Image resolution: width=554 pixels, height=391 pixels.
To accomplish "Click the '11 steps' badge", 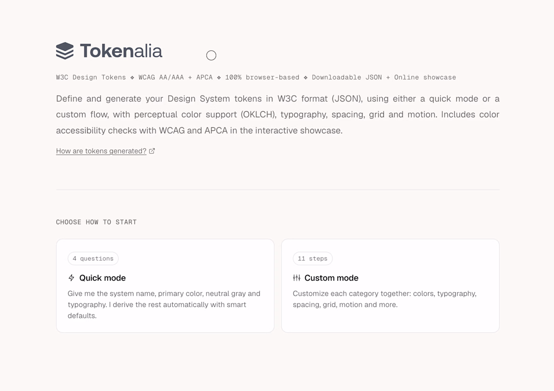I will [x=312, y=258].
